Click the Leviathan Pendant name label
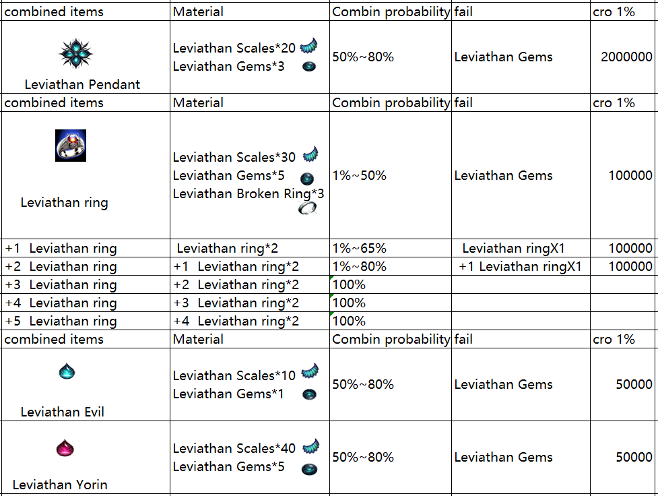 [x=82, y=84]
